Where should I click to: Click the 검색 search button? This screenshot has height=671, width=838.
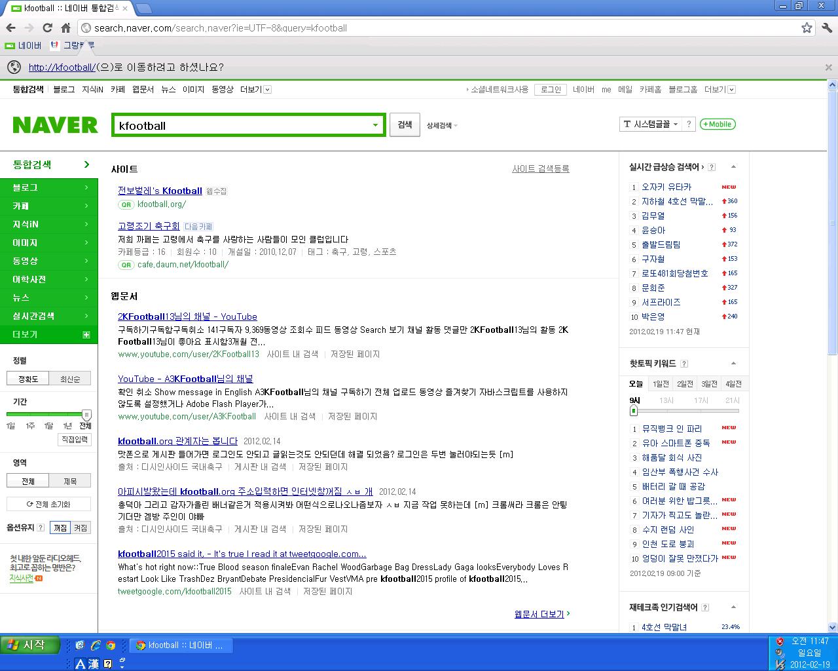[405, 125]
